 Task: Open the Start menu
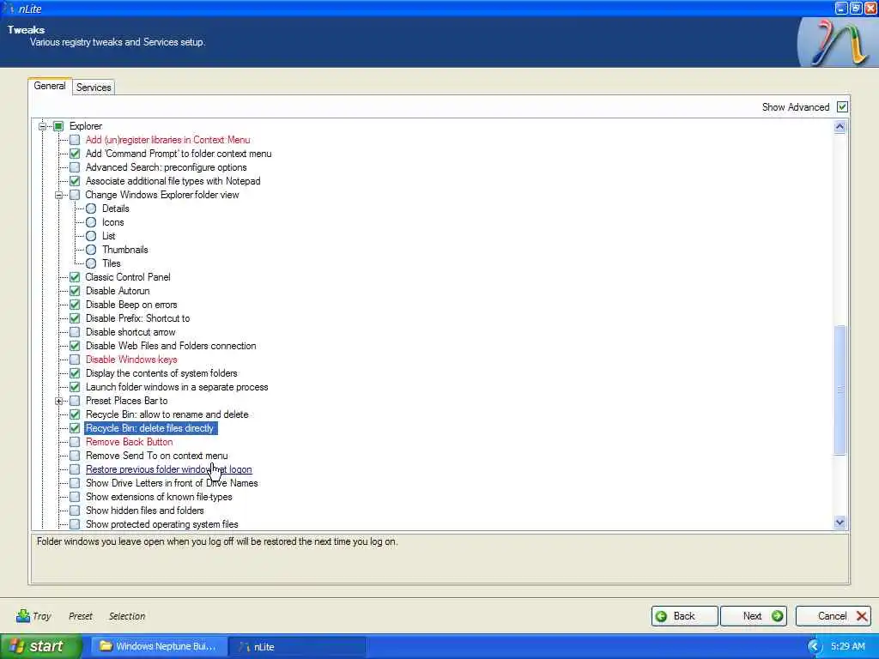coord(41,646)
